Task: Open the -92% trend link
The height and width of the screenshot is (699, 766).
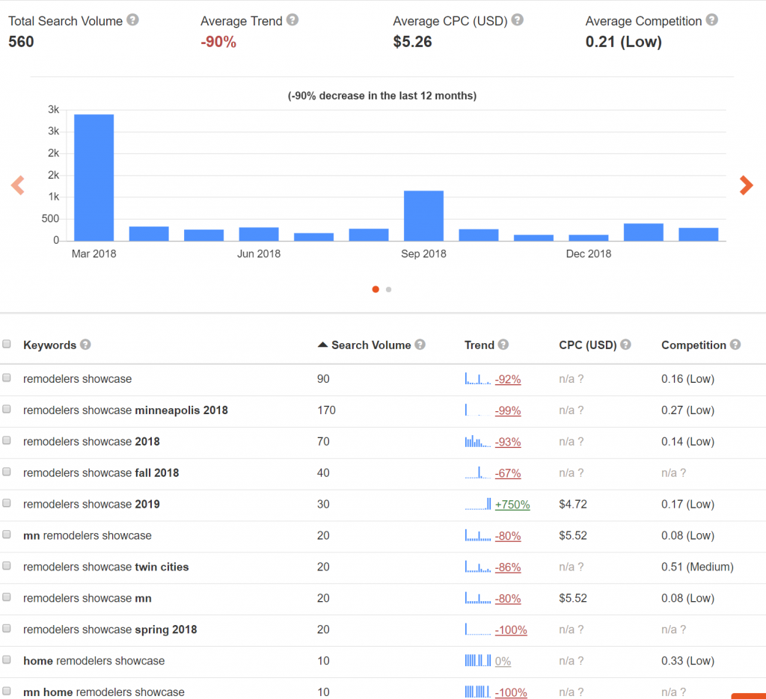Action: tap(508, 379)
